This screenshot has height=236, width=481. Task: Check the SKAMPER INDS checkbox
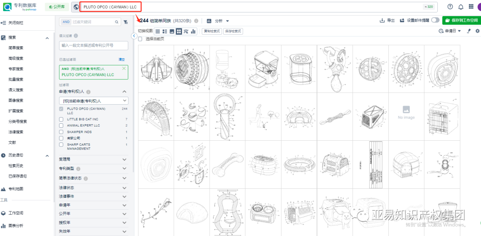click(61, 132)
